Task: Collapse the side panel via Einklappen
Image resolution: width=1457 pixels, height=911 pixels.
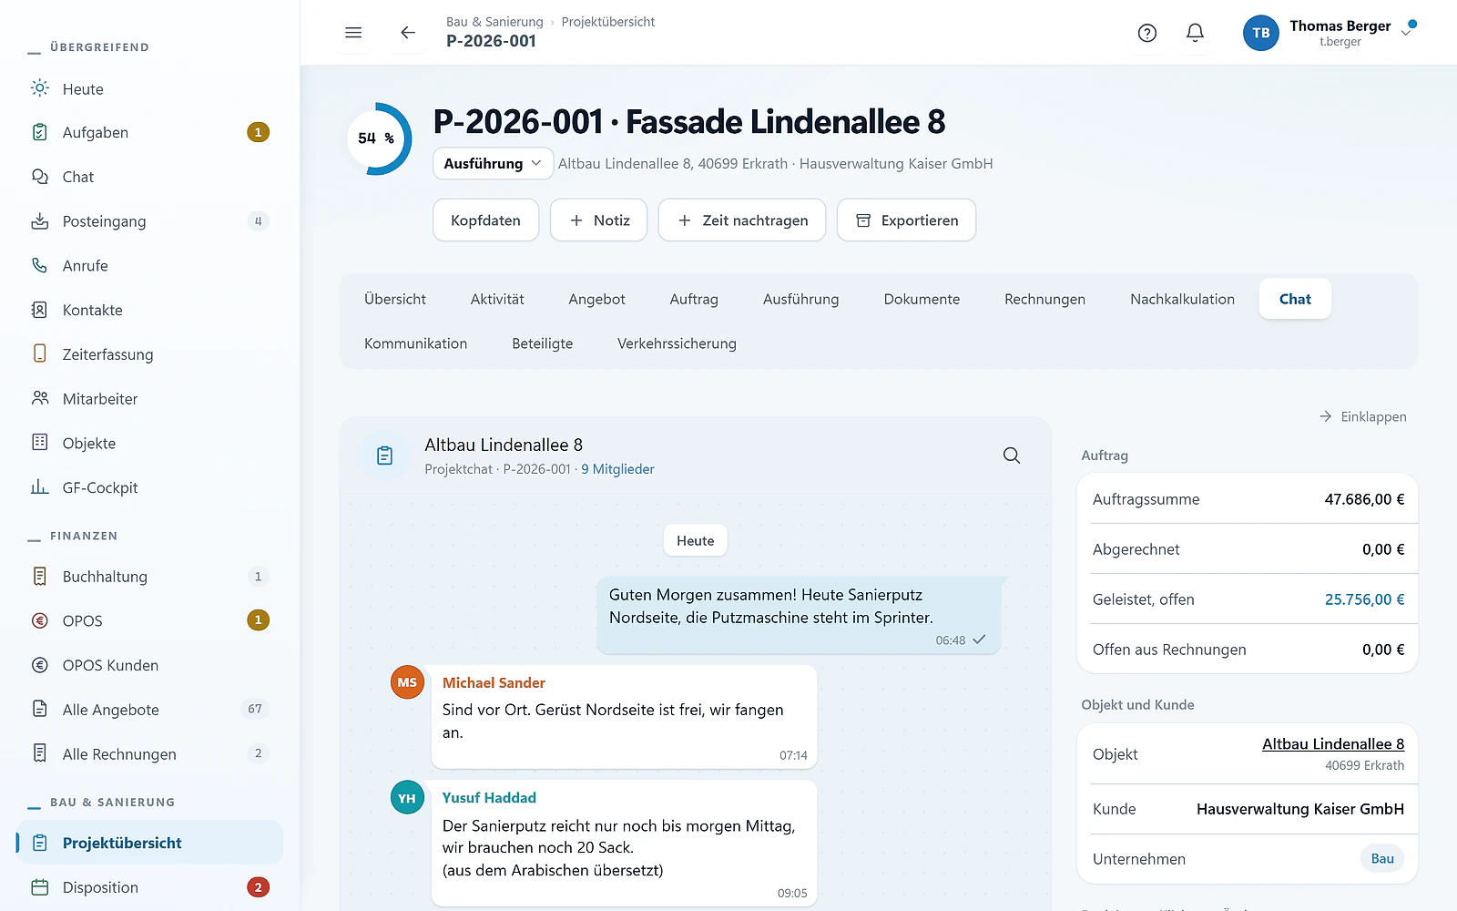Action: [x=1363, y=416]
